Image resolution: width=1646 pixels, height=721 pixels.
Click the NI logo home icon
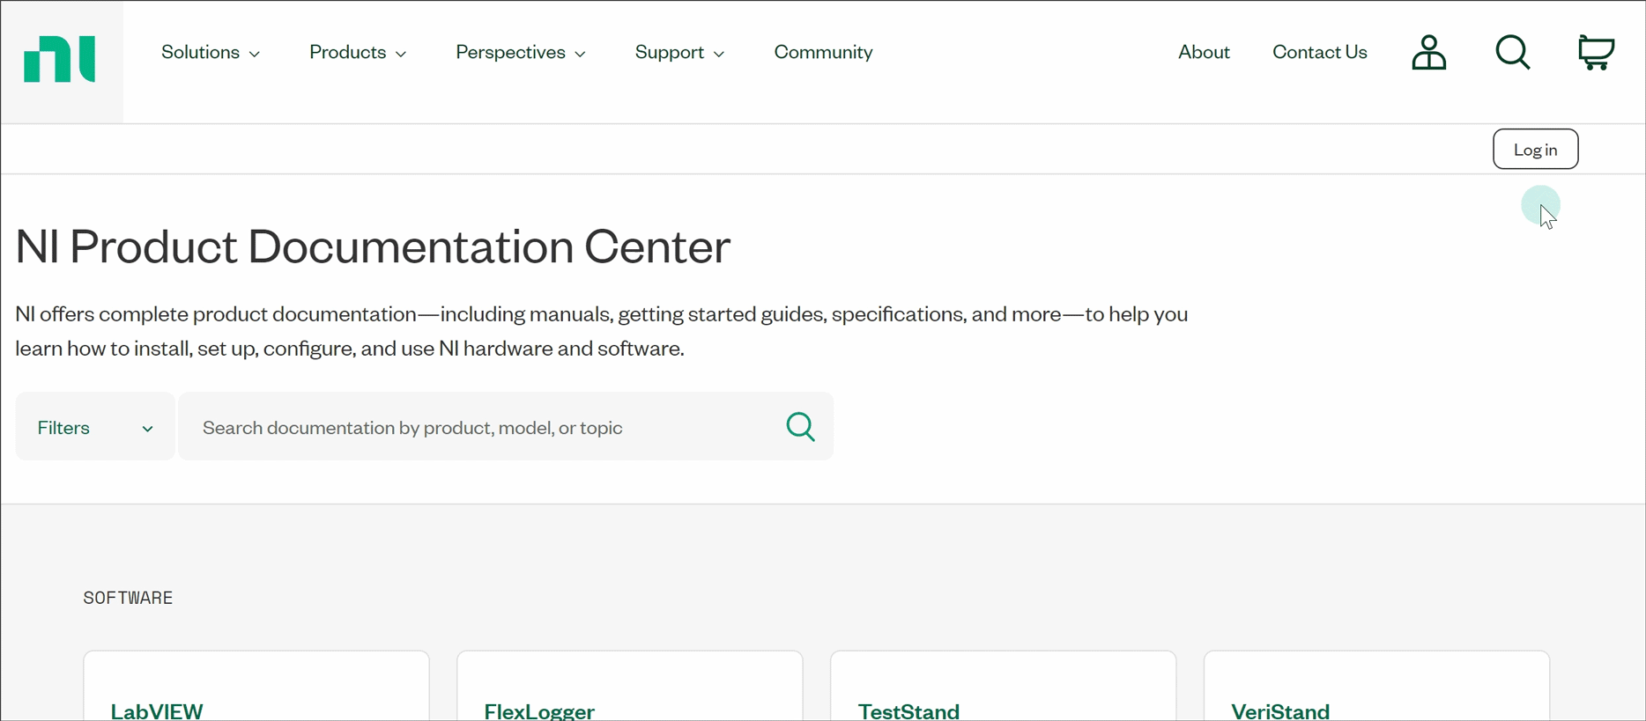(x=60, y=59)
